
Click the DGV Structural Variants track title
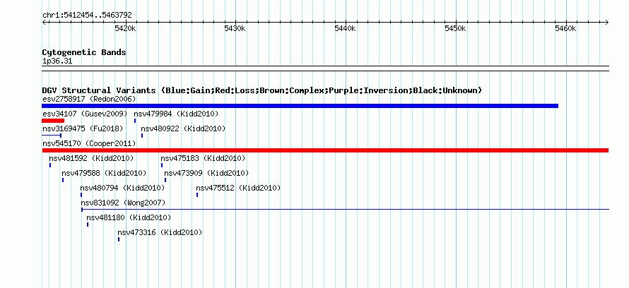[262, 90]
